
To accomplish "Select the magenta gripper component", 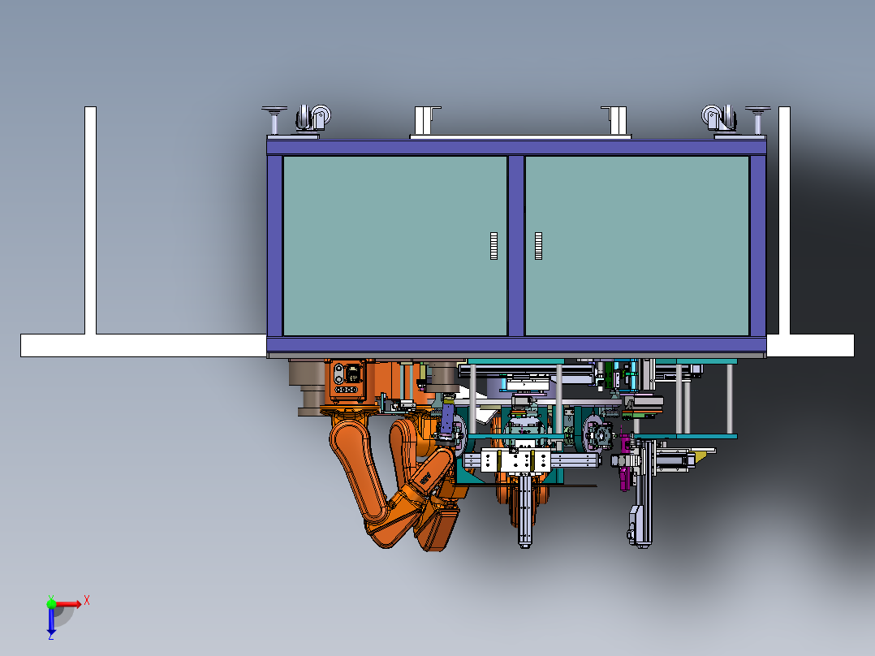I will tap(625, 460).
